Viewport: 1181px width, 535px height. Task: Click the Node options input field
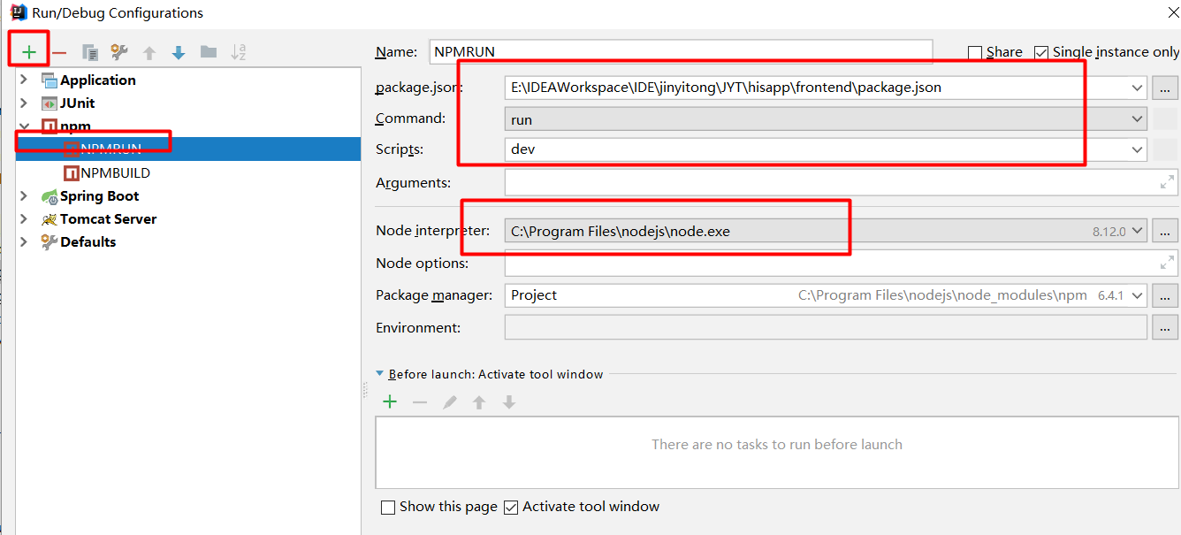(x=841, y=264)
